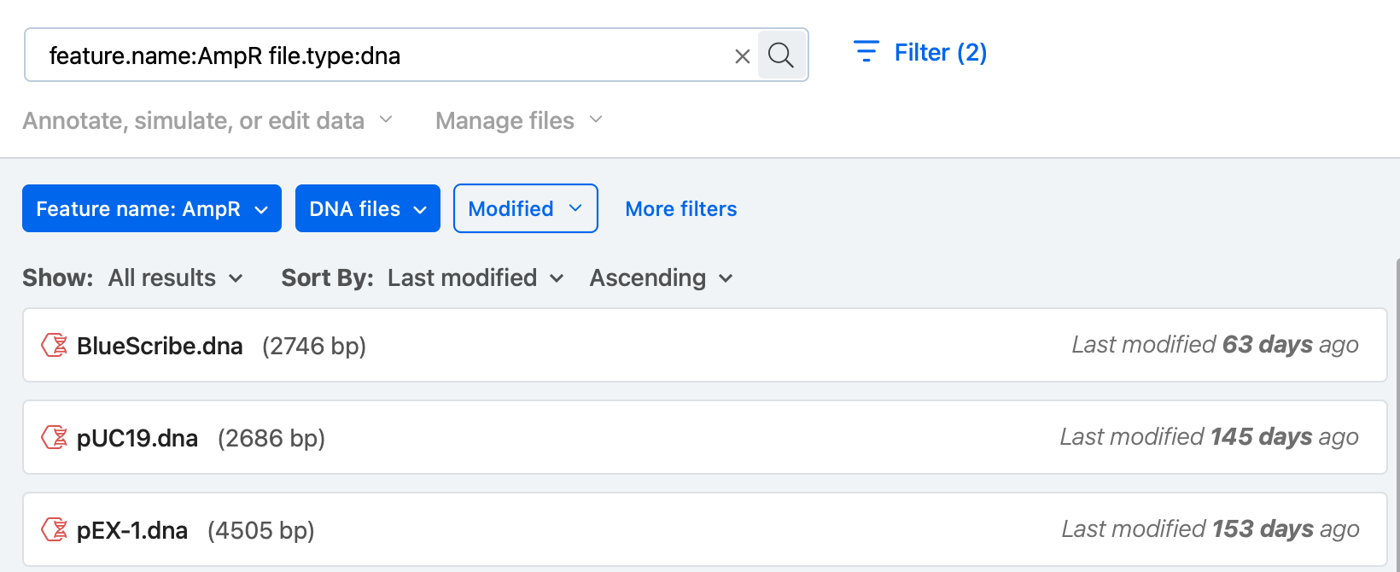Change Sort By from Last modified
The height and width of the screenshot is (572, 1400).
coord(475,278)
